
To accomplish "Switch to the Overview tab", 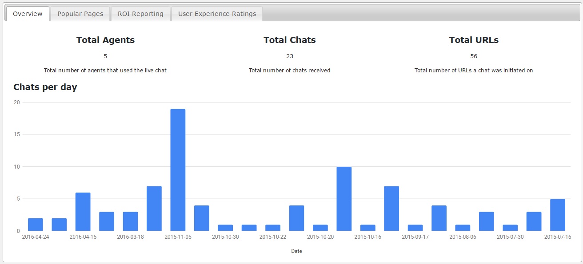I will click(28, 14).
